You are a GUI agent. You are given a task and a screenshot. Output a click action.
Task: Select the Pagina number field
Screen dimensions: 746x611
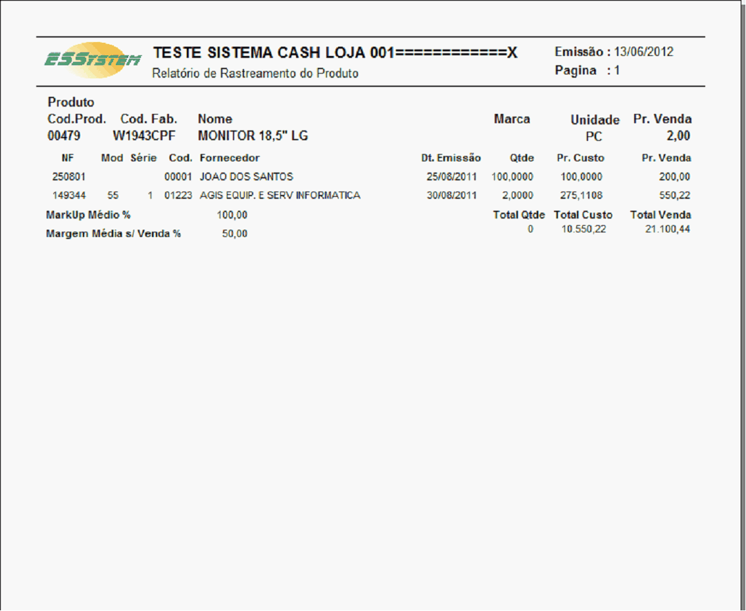click(616, 70)
